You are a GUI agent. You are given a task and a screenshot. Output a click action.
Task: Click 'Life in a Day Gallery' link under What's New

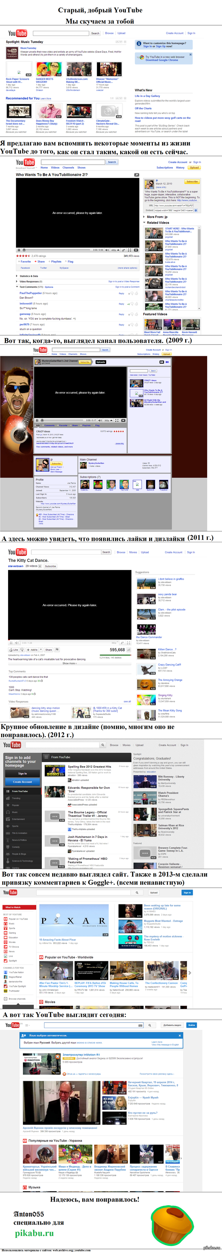[147, 96]
